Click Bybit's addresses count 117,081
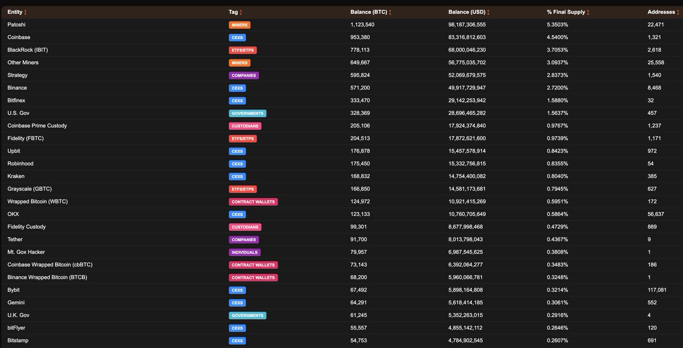 pos(660,290)
